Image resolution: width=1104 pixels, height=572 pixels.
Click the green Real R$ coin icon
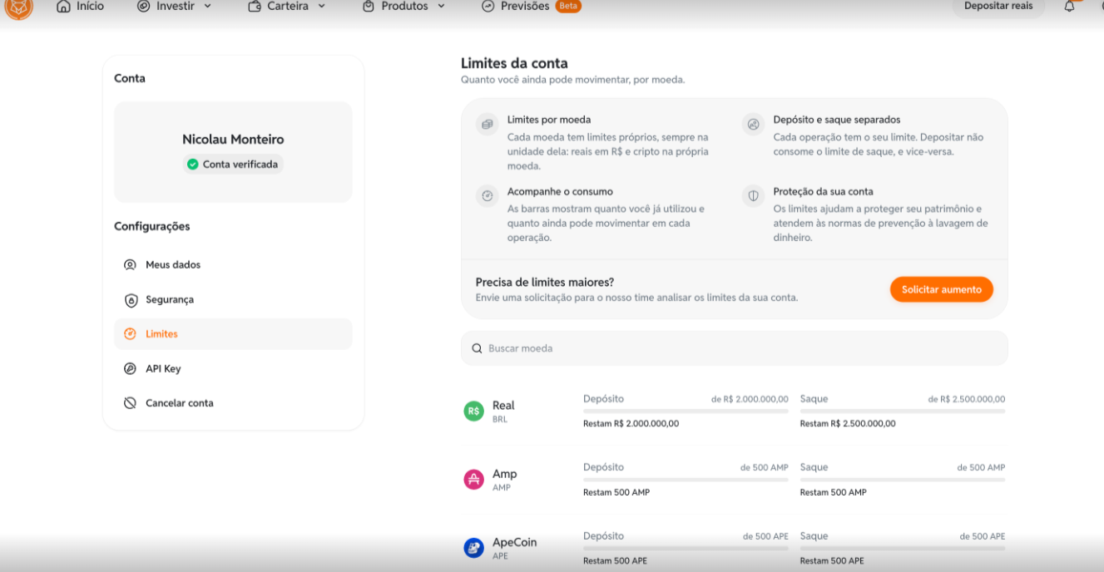point(473,411)
